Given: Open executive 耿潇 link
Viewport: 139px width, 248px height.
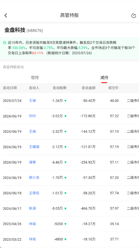Looking at the screenshot, I should (32, 209).
